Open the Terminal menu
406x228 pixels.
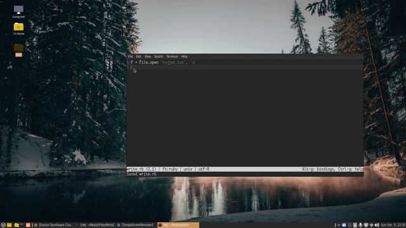coord(172,56)
